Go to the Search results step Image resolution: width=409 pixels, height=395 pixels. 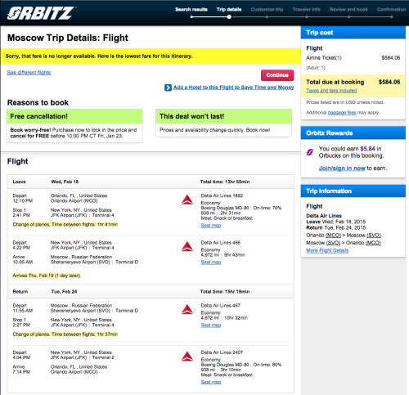[x=191, y=9]
